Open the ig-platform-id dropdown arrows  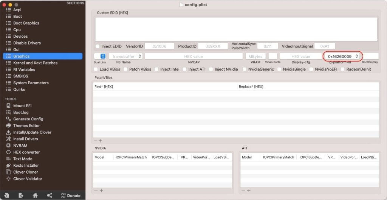point(357,56)
